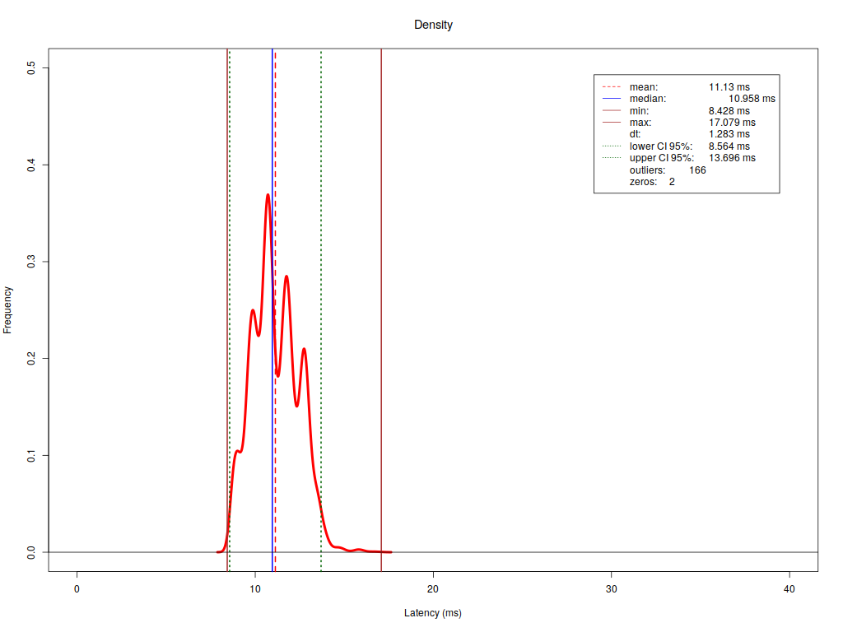The image size is (843, 632).
Task: Click the vertical max line near 17 ms
Action: [381, 247]
